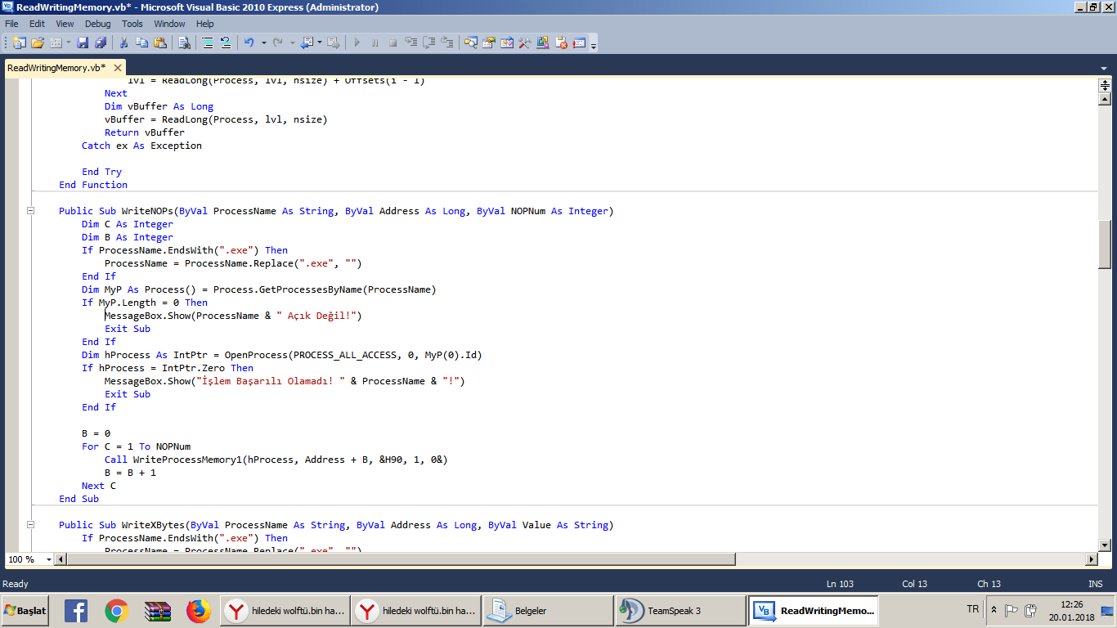The height and width of the screenshot is (628, 1117).
Task: Click the Save All icon
Action: 101,43
